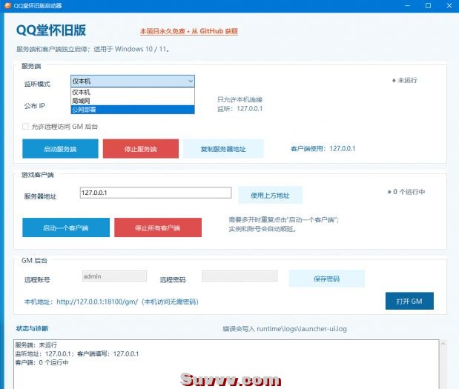This screenshot has width=459, height=389.
Task: Click the log scrollbar up arrow
Action: 443,344
